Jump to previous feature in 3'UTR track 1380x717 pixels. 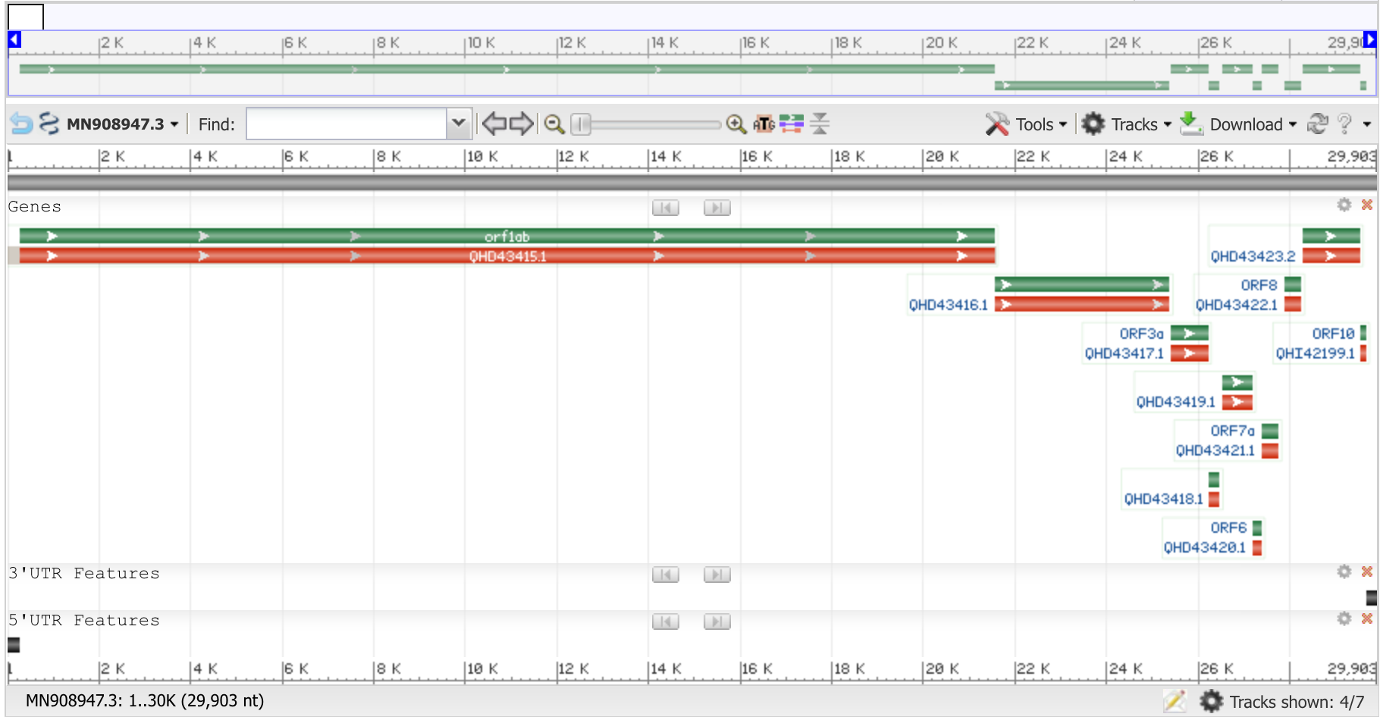tap(666, 575)
